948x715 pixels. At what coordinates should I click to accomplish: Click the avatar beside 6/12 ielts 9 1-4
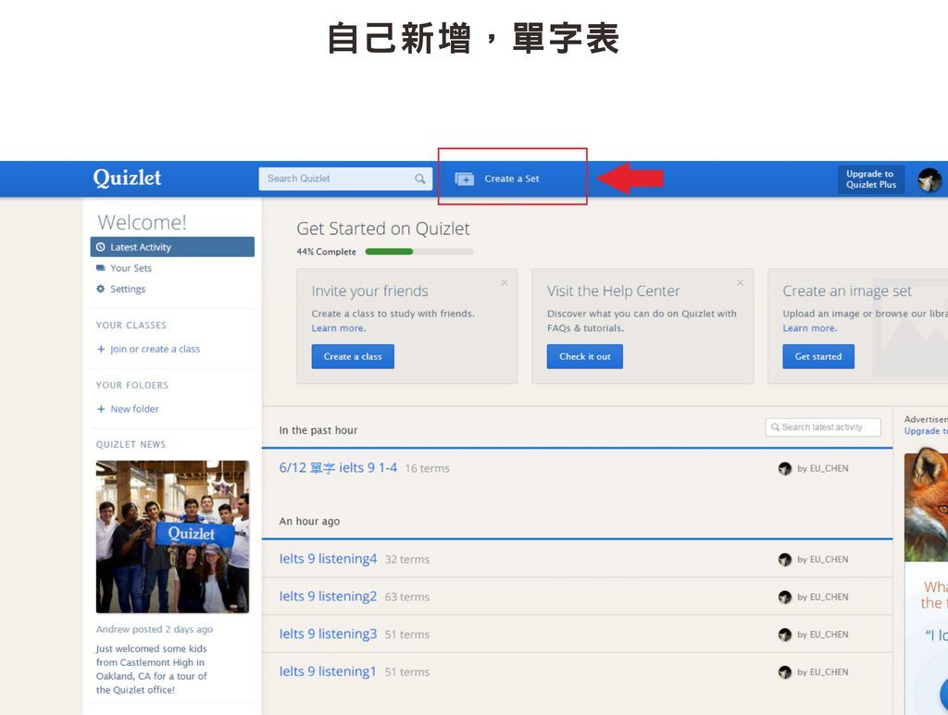click(785, 469)
